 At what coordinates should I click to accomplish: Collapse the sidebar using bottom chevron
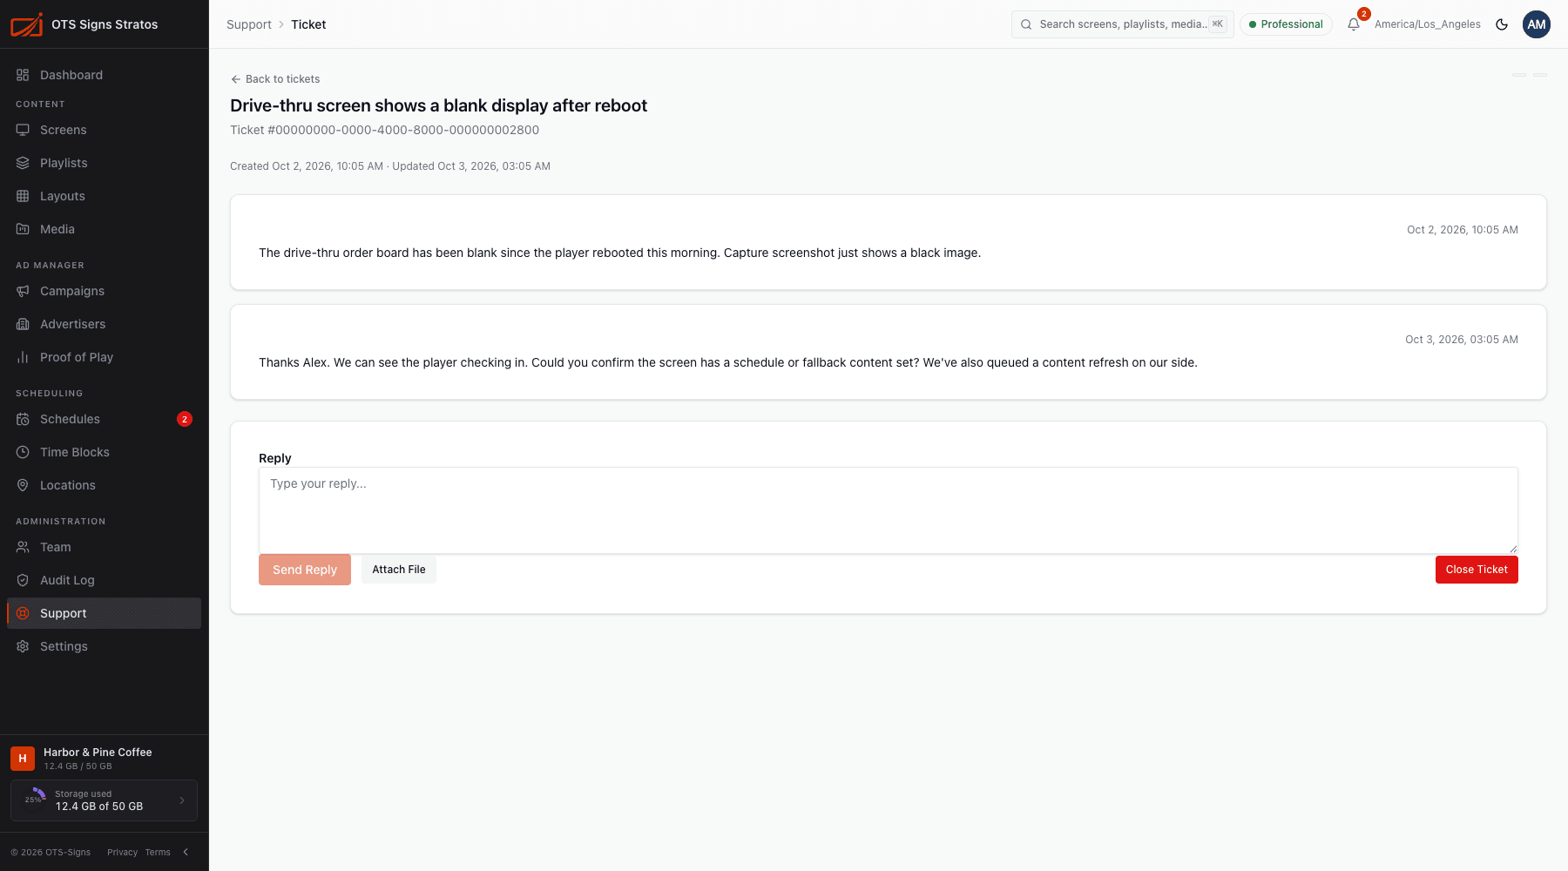click(x=186, y=852)
